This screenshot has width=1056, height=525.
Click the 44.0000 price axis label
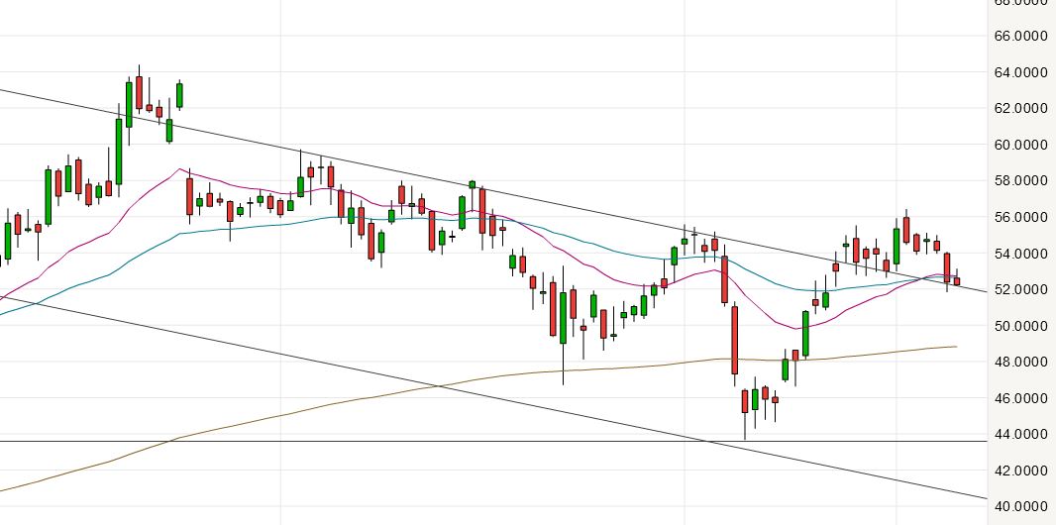tap(1020, 434)
